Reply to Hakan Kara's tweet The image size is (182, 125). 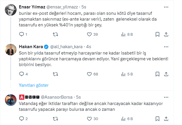pos(21,74)
